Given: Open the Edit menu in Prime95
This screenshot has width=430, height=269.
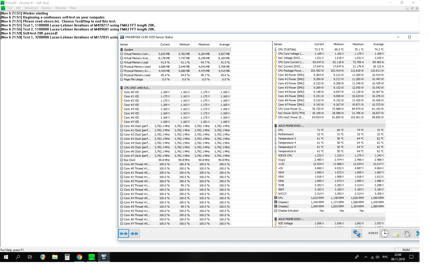Looking at the screenshot, I should [18, 8].
